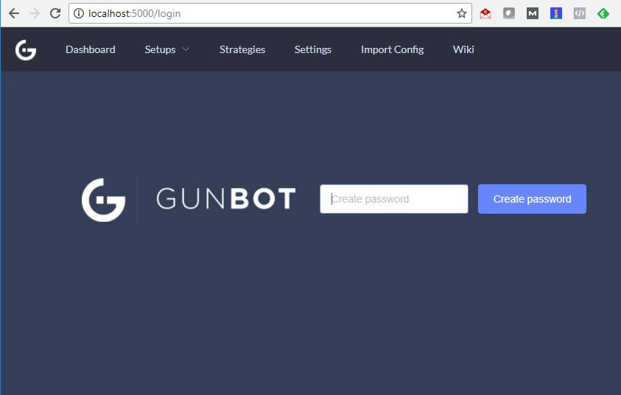View site info icon in address bar
621x395 pixels.
79,13
